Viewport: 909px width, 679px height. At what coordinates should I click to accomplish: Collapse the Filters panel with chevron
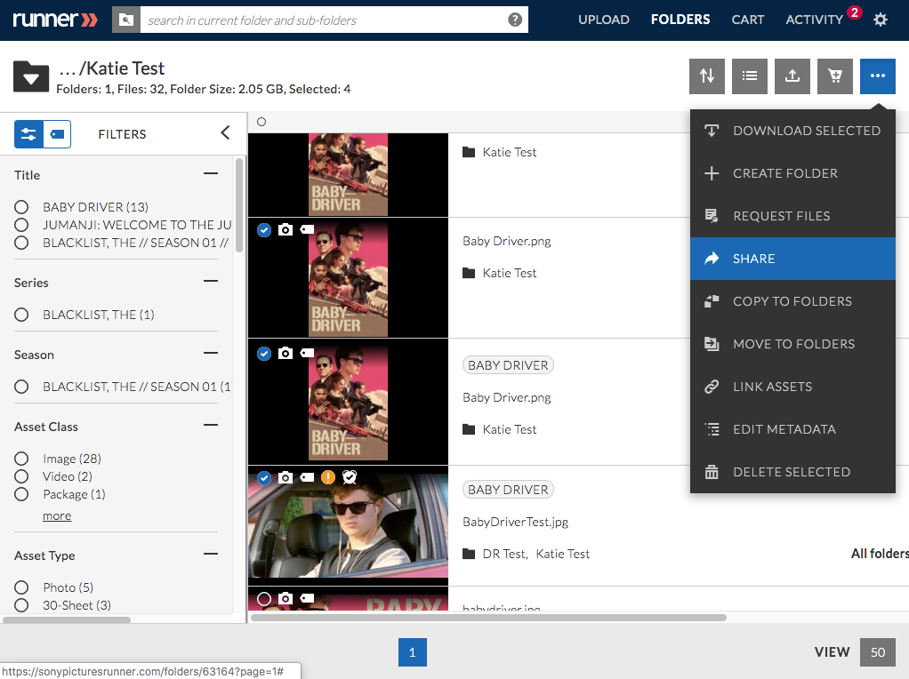coord(225,132)
